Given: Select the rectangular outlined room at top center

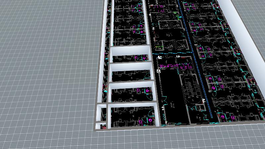Looking at the screenshot, I should click(169, 25).
